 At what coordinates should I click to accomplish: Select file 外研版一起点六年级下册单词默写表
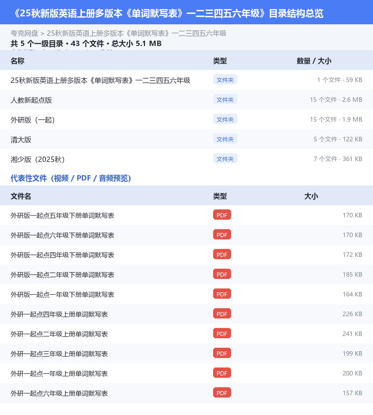[186, 235]
